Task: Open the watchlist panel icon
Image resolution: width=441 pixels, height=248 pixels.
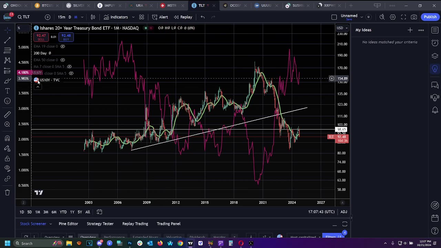Action: pyautogui.click(x=435, y=30)
